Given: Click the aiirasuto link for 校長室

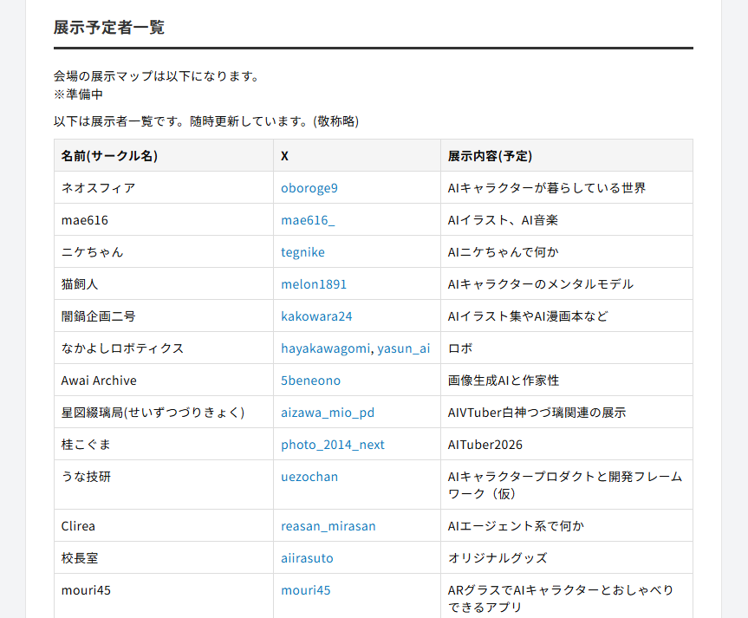Looking at the screenshot, I should coord(306,557).
